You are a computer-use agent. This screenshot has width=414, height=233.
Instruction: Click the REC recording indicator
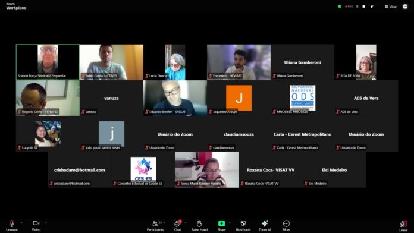349,7
